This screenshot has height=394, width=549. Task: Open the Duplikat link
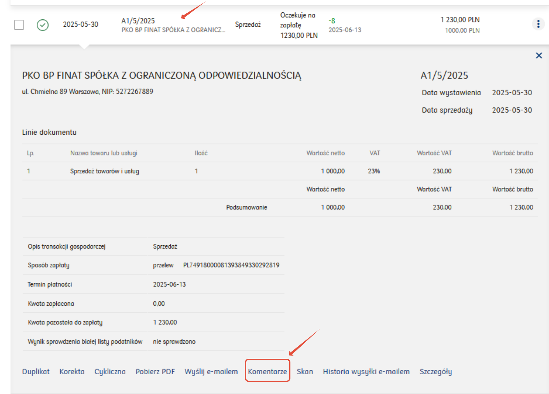click(36, 371)
